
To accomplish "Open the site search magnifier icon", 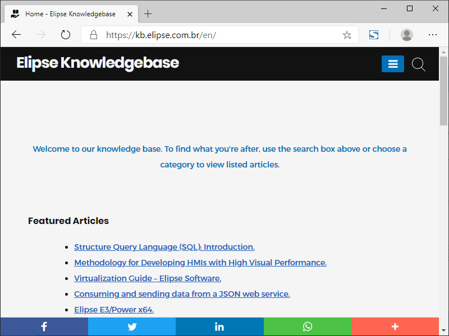I will tap(419, 64).
